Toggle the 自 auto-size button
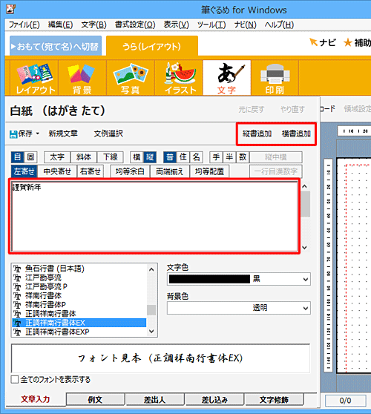Screen dimensions: 371x414 17,157
